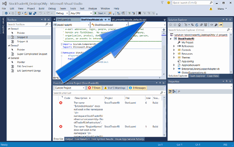
Task: Click the Find Results 1 tab
Action: click(x=82, y=139)
